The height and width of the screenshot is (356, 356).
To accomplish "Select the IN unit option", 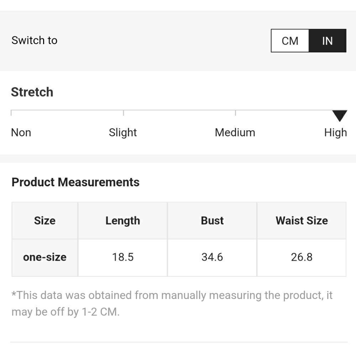I will pos(328,41).
